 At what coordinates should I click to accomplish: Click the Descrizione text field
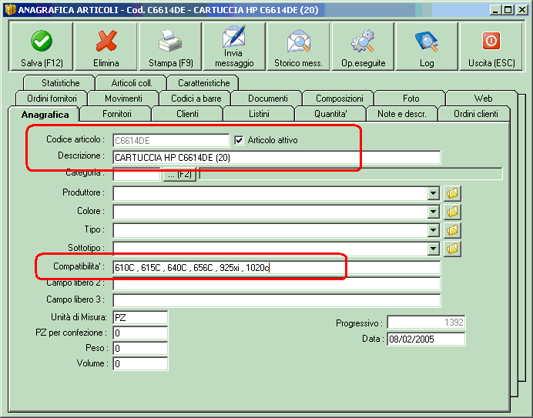click(277, 157)
